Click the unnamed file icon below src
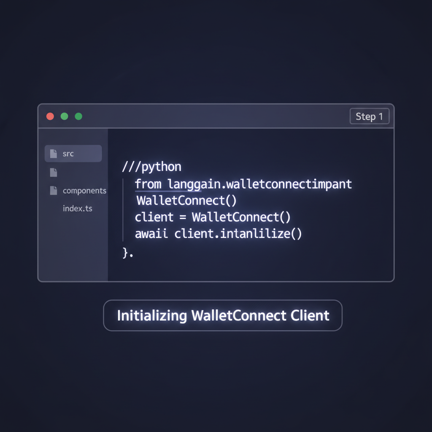The image size is (432, 432). coord(54,173)
